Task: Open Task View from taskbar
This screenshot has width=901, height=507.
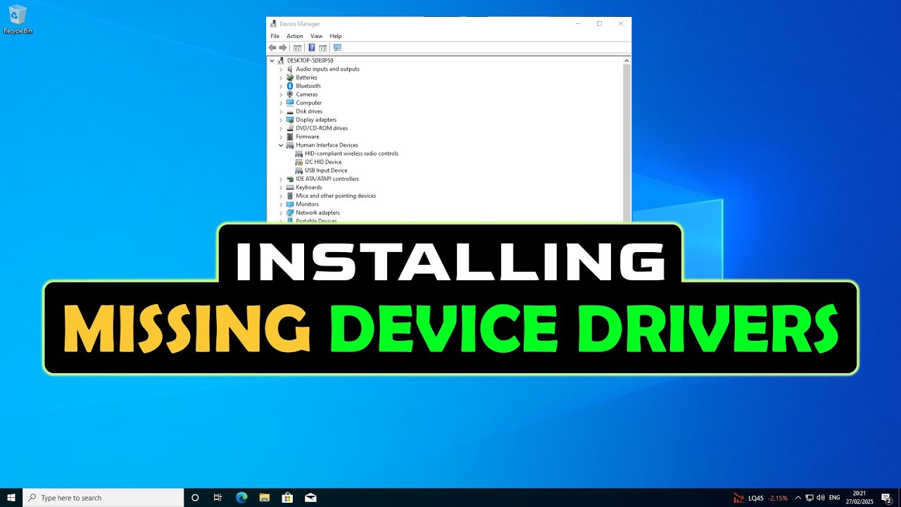Action: 218,498
